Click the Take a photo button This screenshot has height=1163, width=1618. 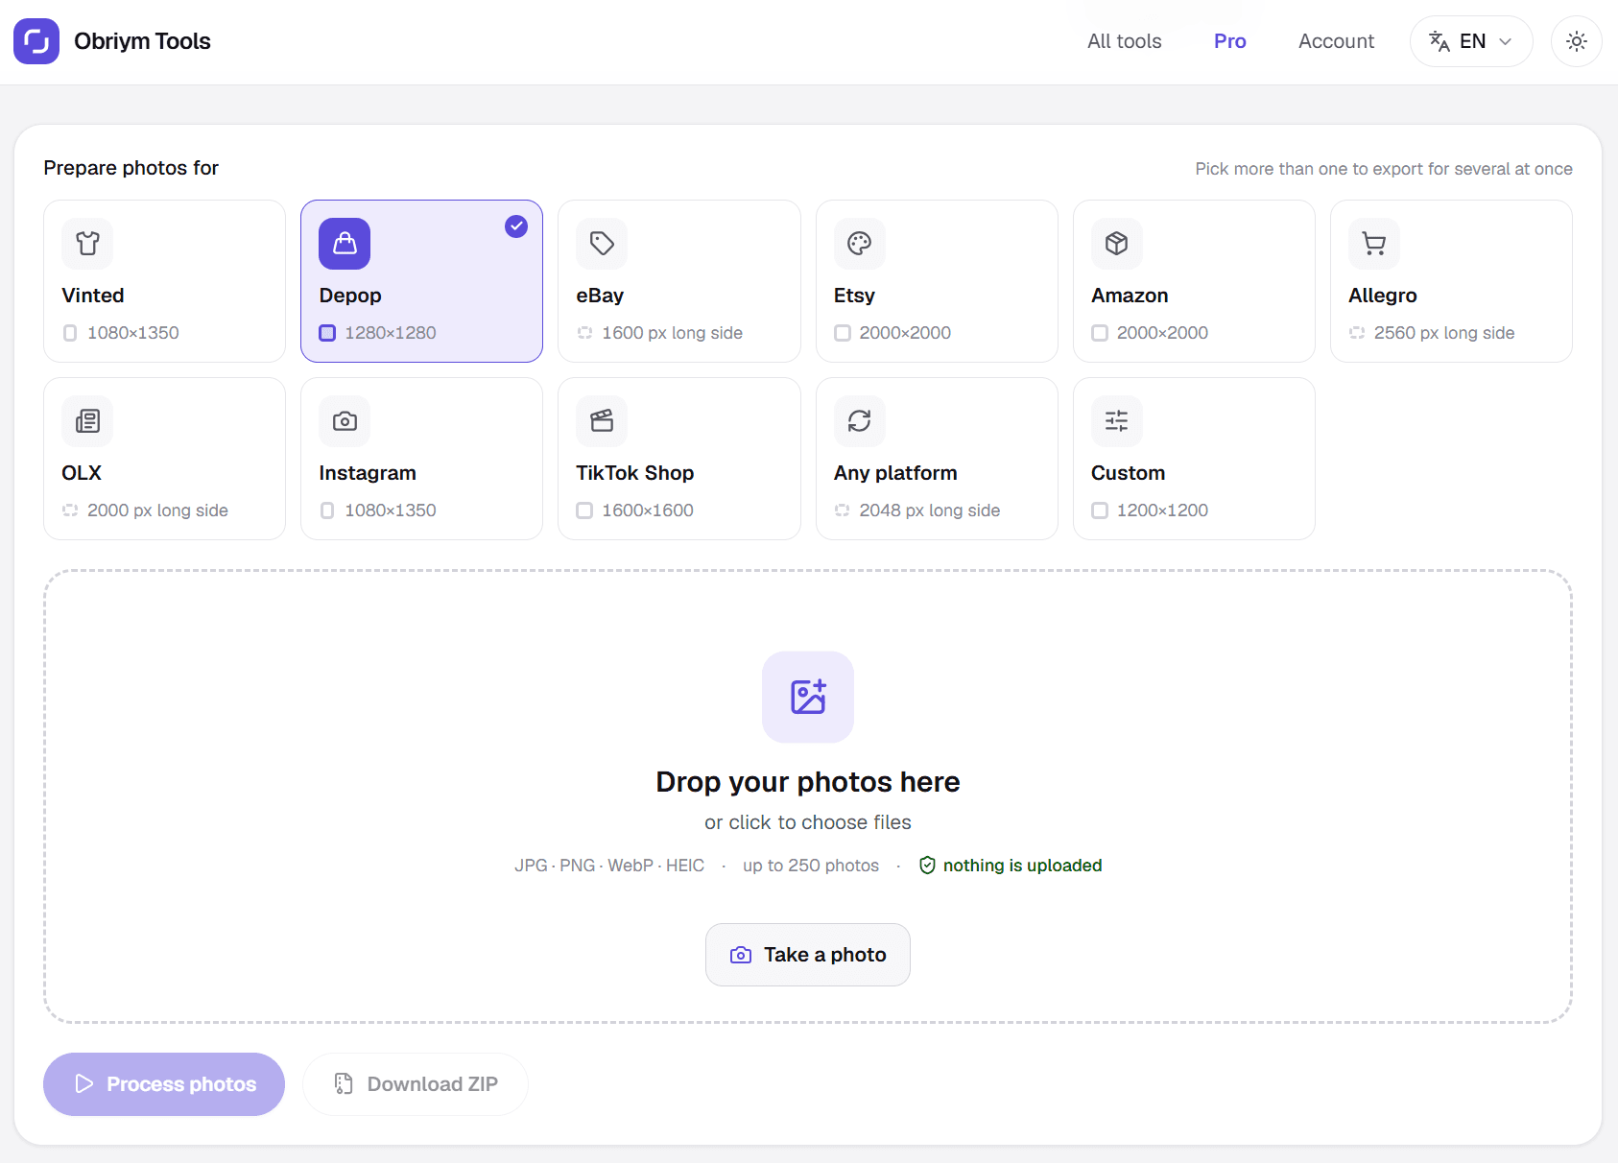pos(808,955)
